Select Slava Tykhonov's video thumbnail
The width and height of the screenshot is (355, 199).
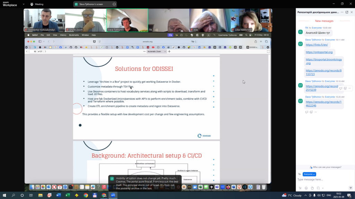pos(127,20)
